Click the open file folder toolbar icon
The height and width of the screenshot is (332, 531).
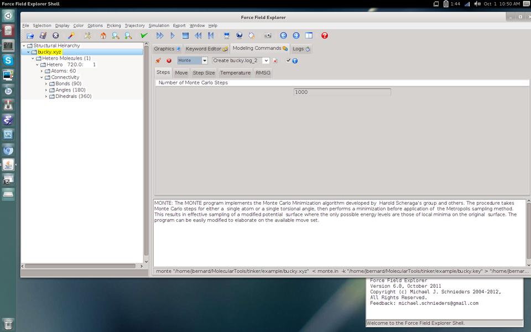[x=30, y=35]
